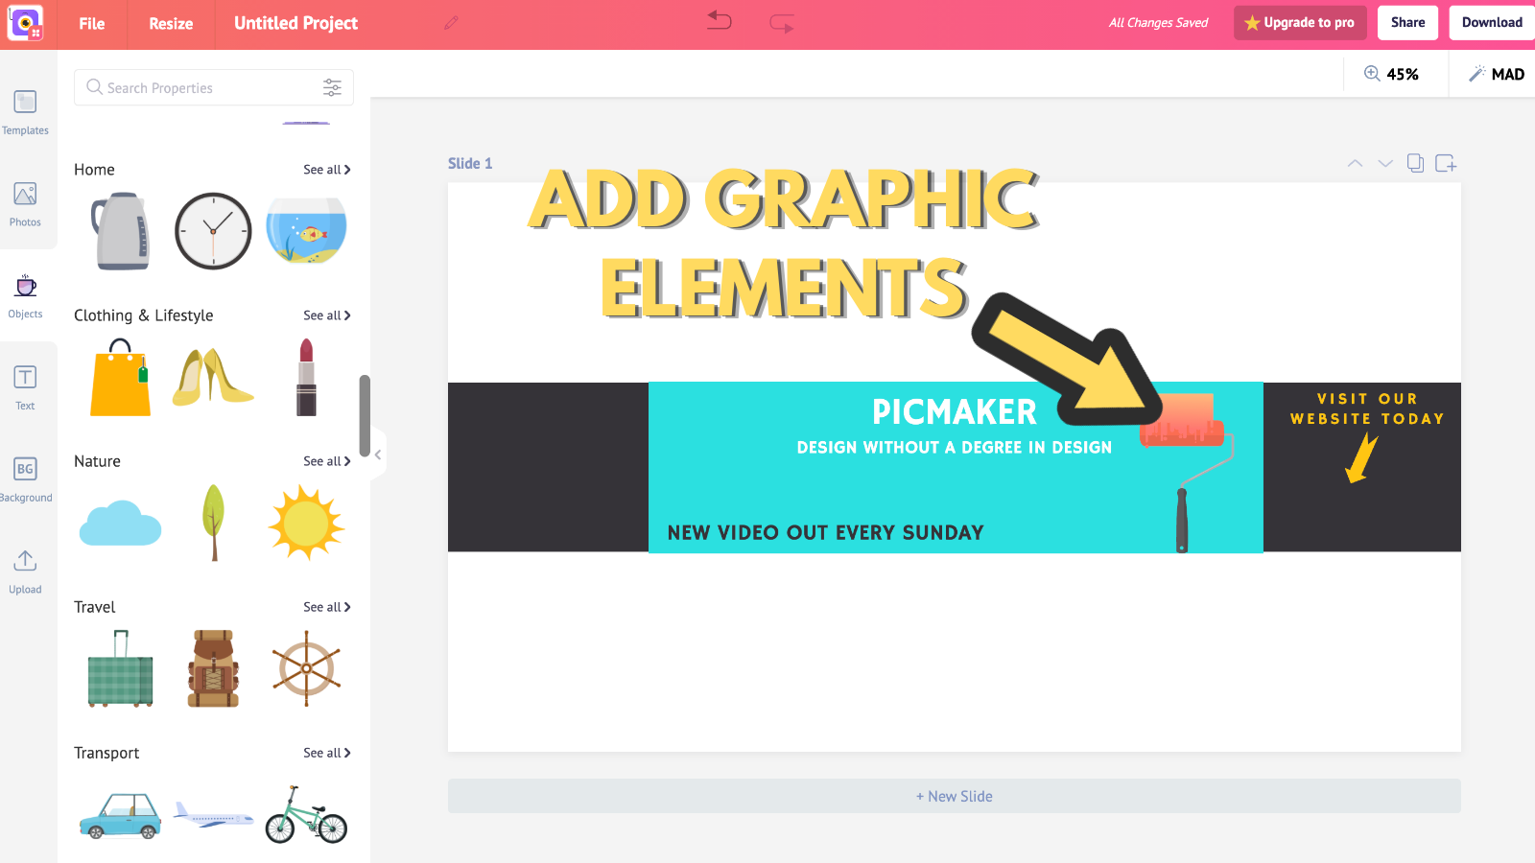Add the brown backpack object

tap(213, 668)
